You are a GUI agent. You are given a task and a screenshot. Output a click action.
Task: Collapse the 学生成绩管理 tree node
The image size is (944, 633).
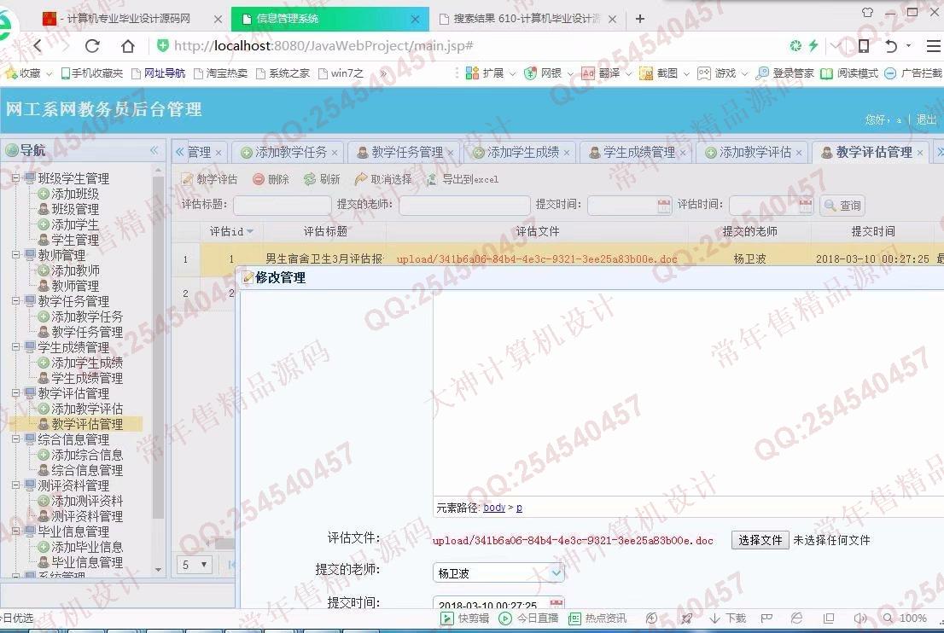coord(16,347)
